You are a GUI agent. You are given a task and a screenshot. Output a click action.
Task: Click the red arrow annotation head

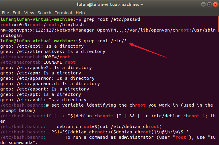131,44
